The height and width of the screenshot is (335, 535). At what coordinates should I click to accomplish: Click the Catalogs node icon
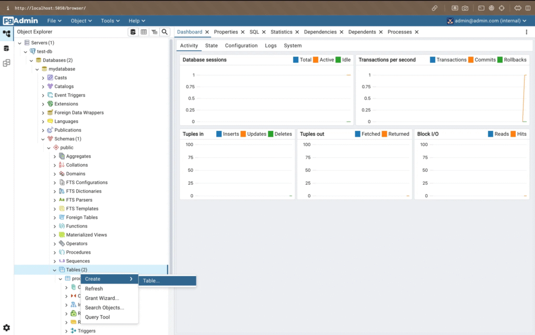(50, 86)
